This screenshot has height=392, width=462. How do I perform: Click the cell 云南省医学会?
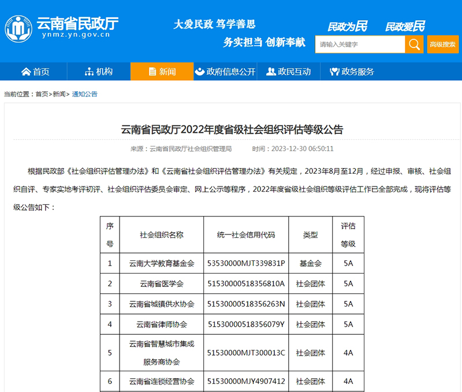click(x=162, y=283)
